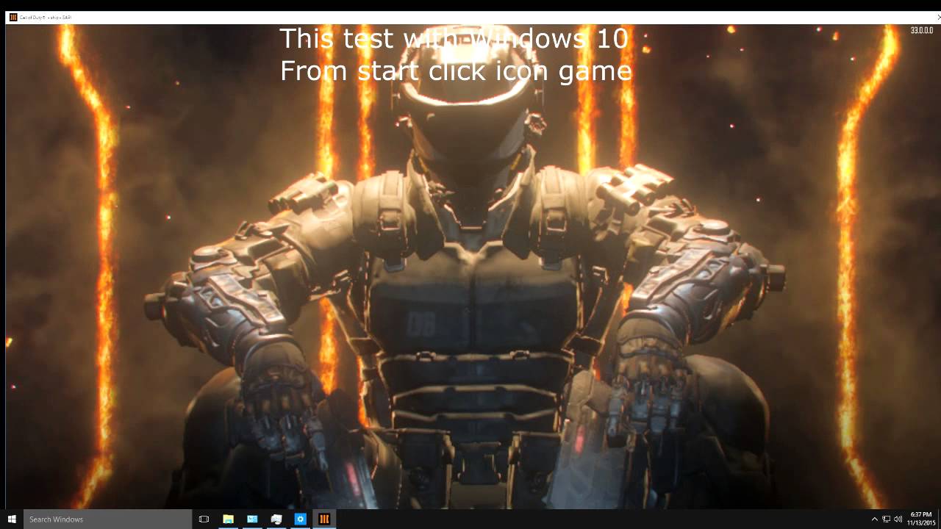This screenshot has height=529, width=941.
Task: Select the Call of Duty taskbar icon
Action: point(324,519)
